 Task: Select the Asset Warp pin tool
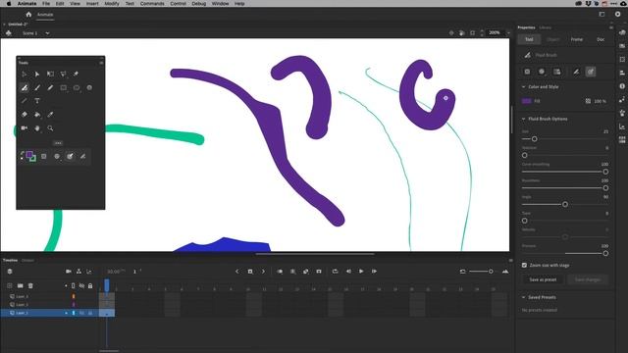pyautogui.click(x=76, y=75)
